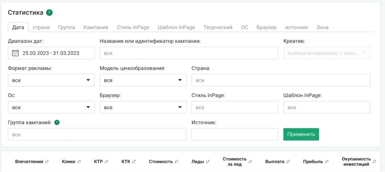The image size is (385, 172).
Task: Sort by Впечатления column arrows
Action: click(47, 162)
